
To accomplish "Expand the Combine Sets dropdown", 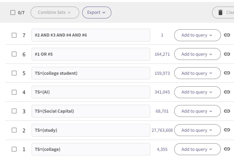I will pyautogui.click(x=55, y=13).
